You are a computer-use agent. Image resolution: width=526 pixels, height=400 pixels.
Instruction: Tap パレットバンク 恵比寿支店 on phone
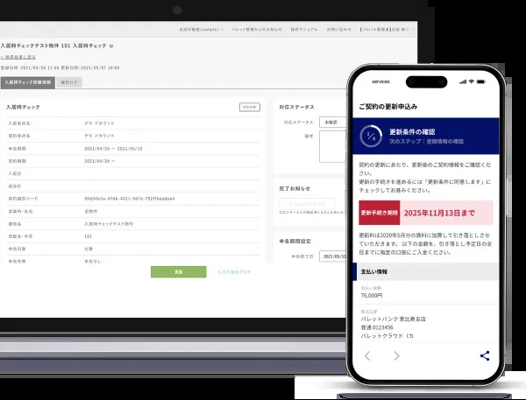[393, 319]
